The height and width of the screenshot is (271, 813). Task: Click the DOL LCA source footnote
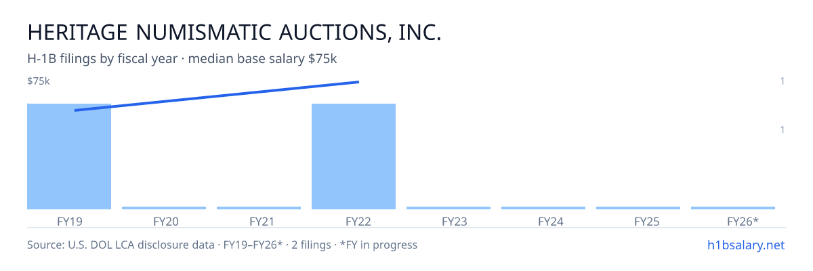222,245
